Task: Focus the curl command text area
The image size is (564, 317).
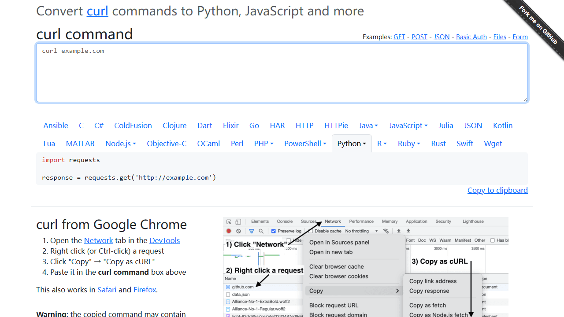Action: tap(282, 73)
